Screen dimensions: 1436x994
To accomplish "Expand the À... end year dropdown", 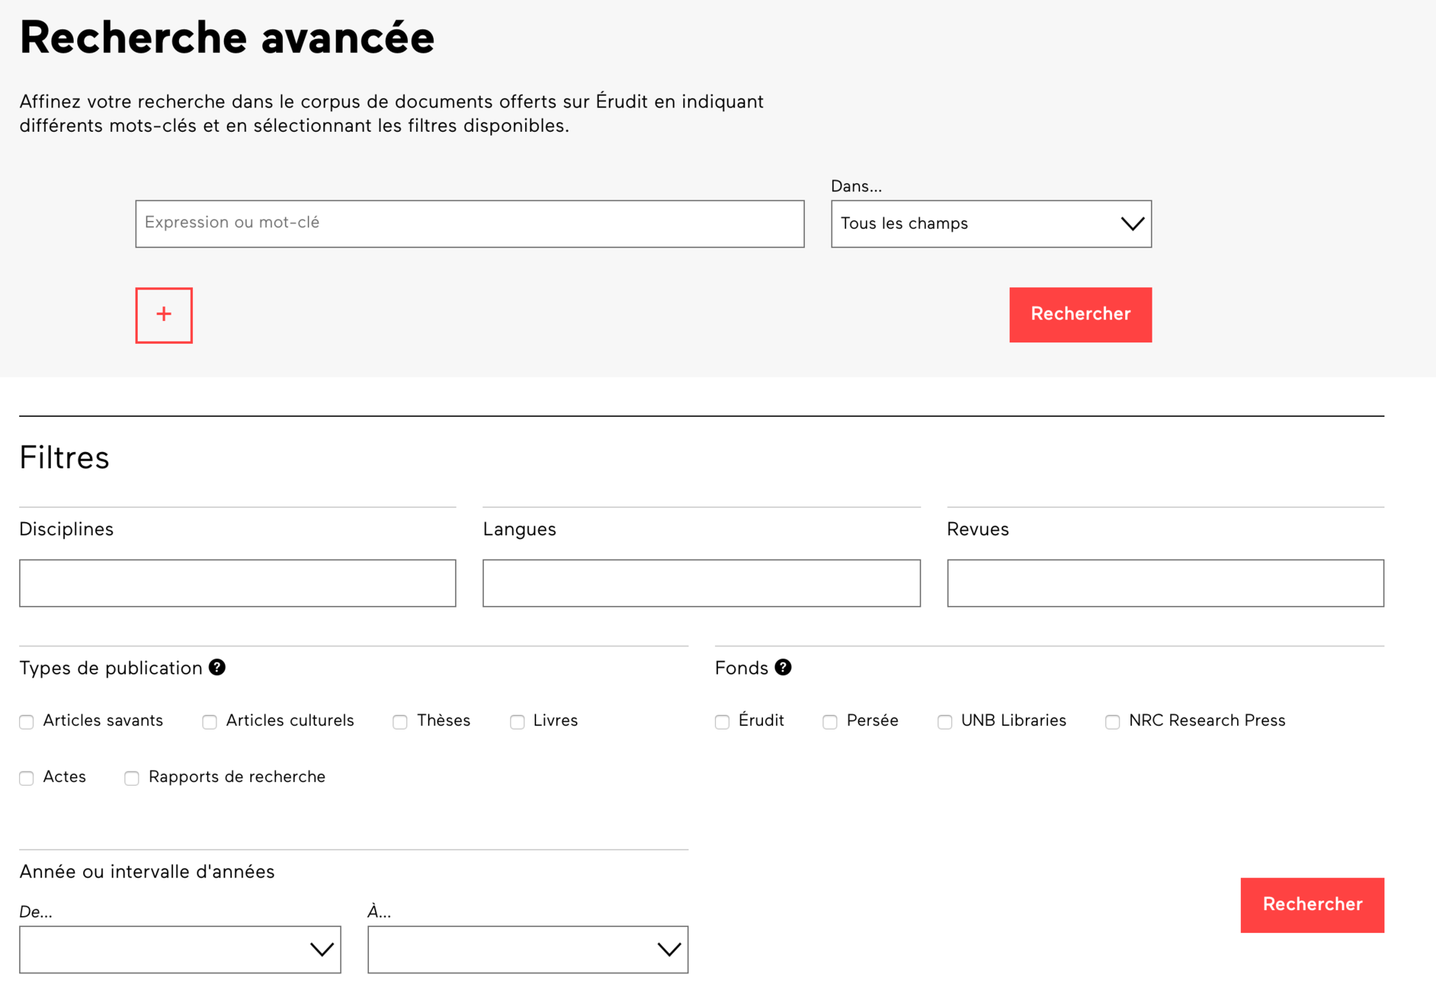I will [x=527, y=950].
